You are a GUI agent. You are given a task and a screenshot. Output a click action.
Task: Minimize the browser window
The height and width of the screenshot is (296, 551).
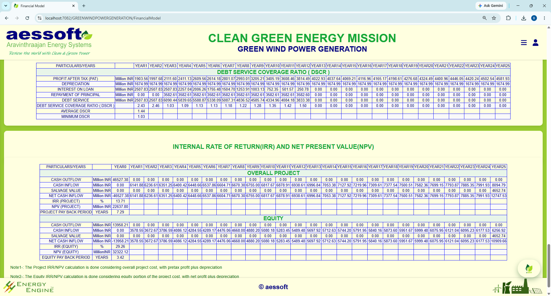pyautogui.click(x=518, y=6)
